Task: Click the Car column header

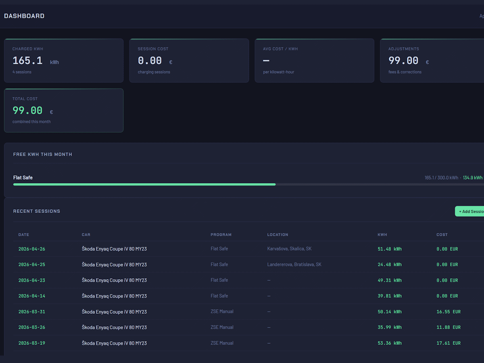Action: click(86, 235)
